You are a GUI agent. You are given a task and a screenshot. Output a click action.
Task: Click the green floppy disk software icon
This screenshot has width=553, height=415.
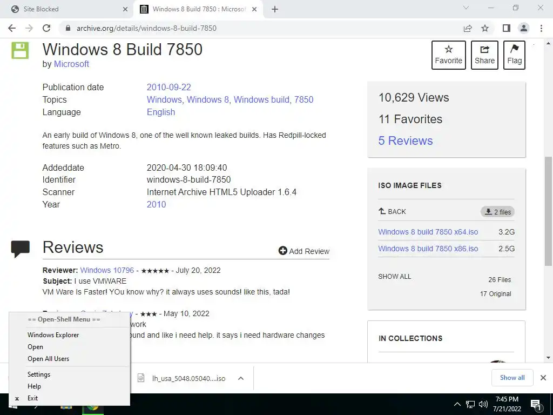[20, 50]
